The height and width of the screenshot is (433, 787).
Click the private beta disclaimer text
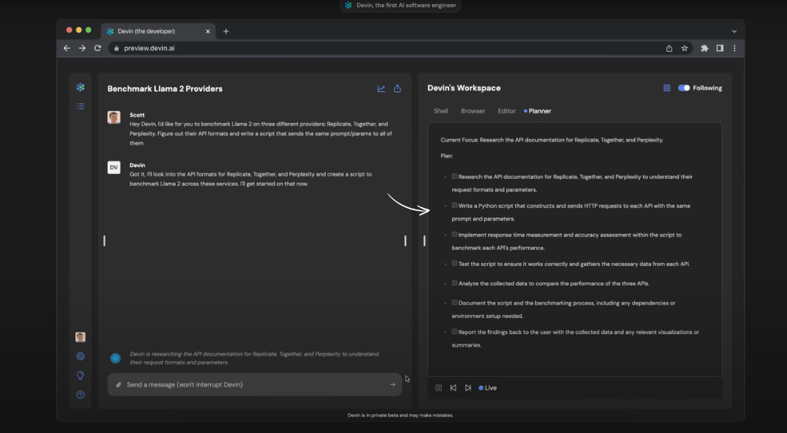[x=401, y=416]
